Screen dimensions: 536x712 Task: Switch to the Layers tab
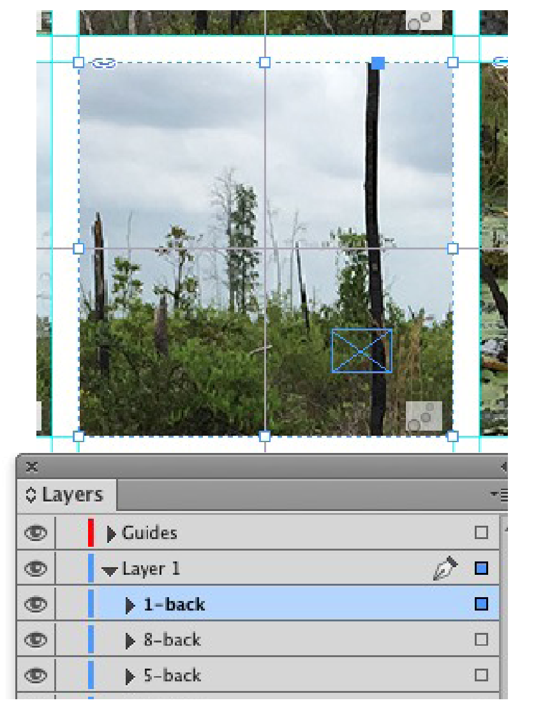(66, 495)
